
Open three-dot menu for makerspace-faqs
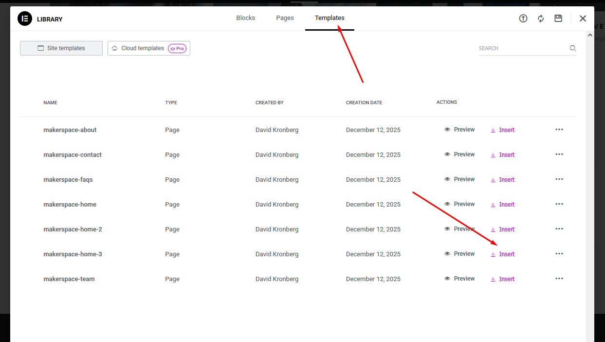pyautogui.click(x=559, y=179)
